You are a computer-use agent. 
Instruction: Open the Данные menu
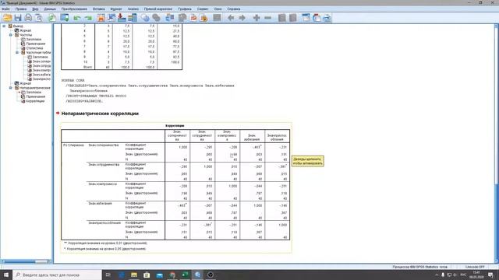(50, 9)
